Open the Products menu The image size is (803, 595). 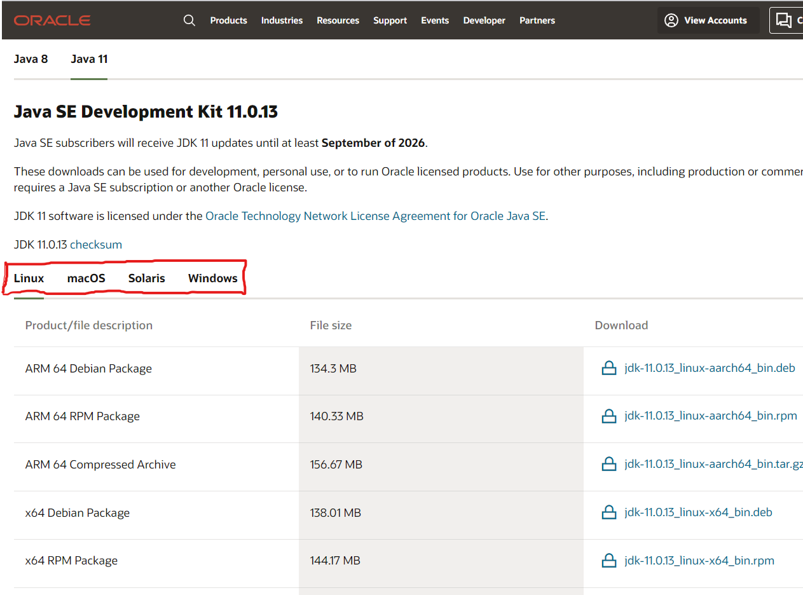(x=228, y=20)
